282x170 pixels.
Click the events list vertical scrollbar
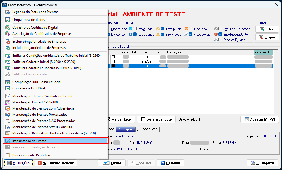coord(276,81)
